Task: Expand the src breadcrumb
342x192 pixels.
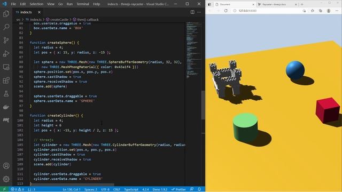Action: tap(18, 20)
